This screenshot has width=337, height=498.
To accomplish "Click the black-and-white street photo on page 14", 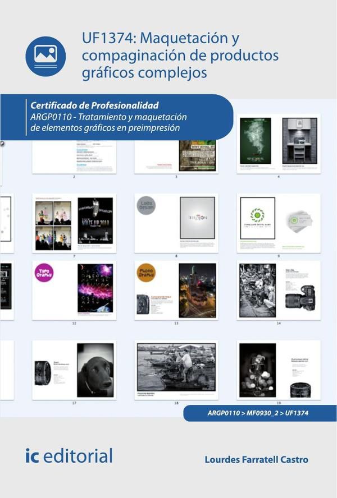I will click(x=257, y=290).
